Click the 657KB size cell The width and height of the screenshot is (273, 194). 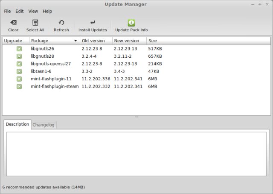(x=155, y=56)
